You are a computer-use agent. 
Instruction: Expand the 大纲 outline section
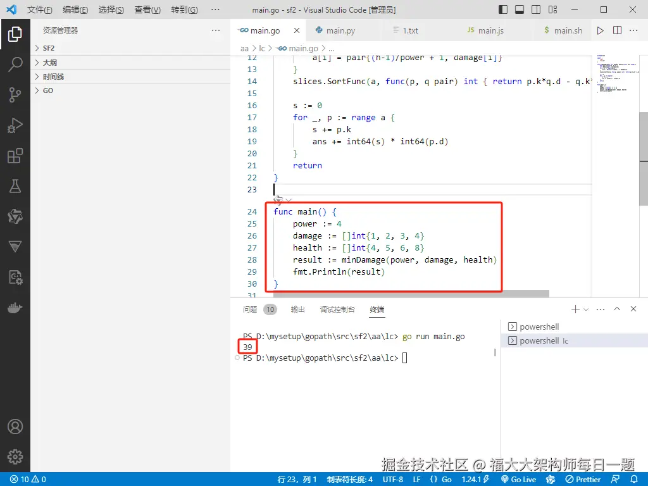point(130,63)
